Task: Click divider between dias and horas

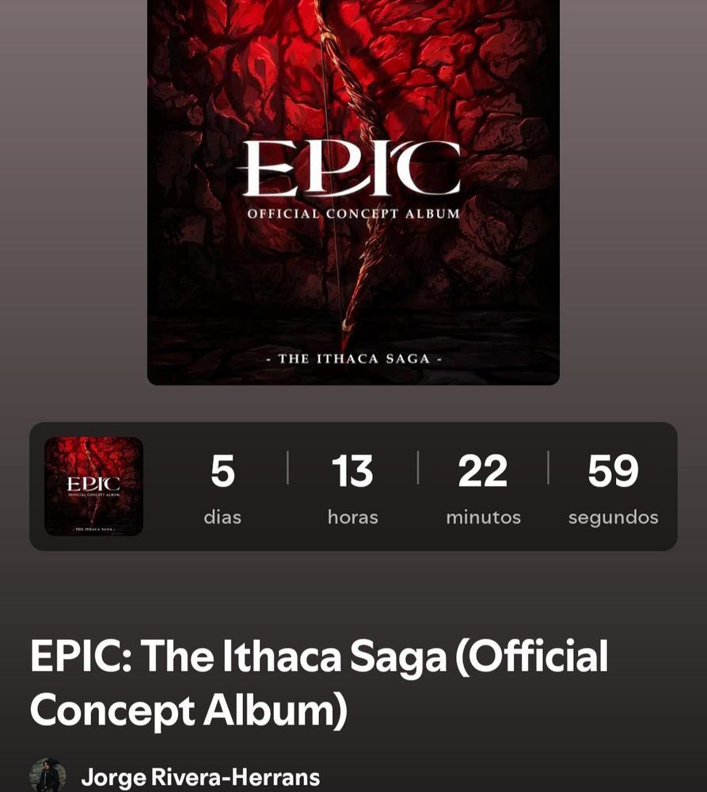Action: coord(288,468)
